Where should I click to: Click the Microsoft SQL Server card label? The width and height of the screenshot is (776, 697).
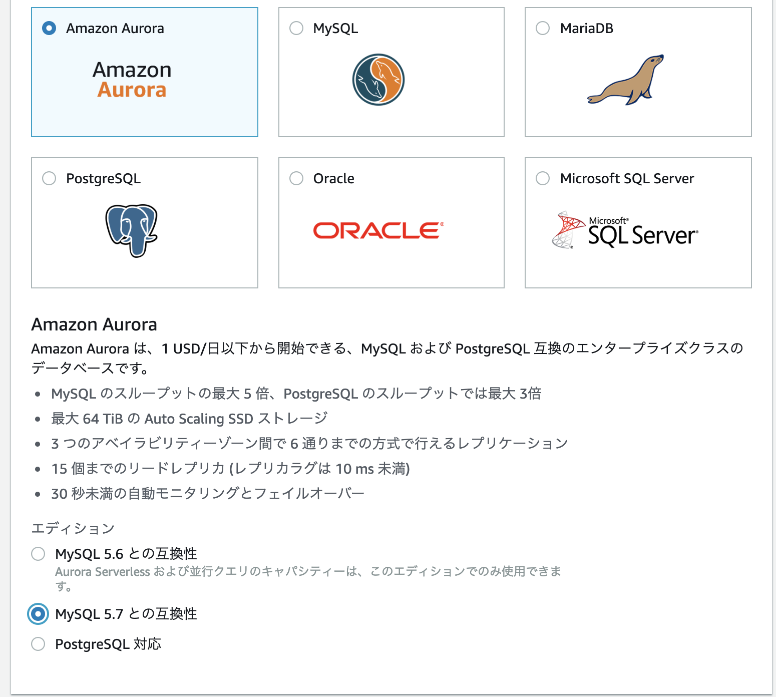[x=627, y=178]
